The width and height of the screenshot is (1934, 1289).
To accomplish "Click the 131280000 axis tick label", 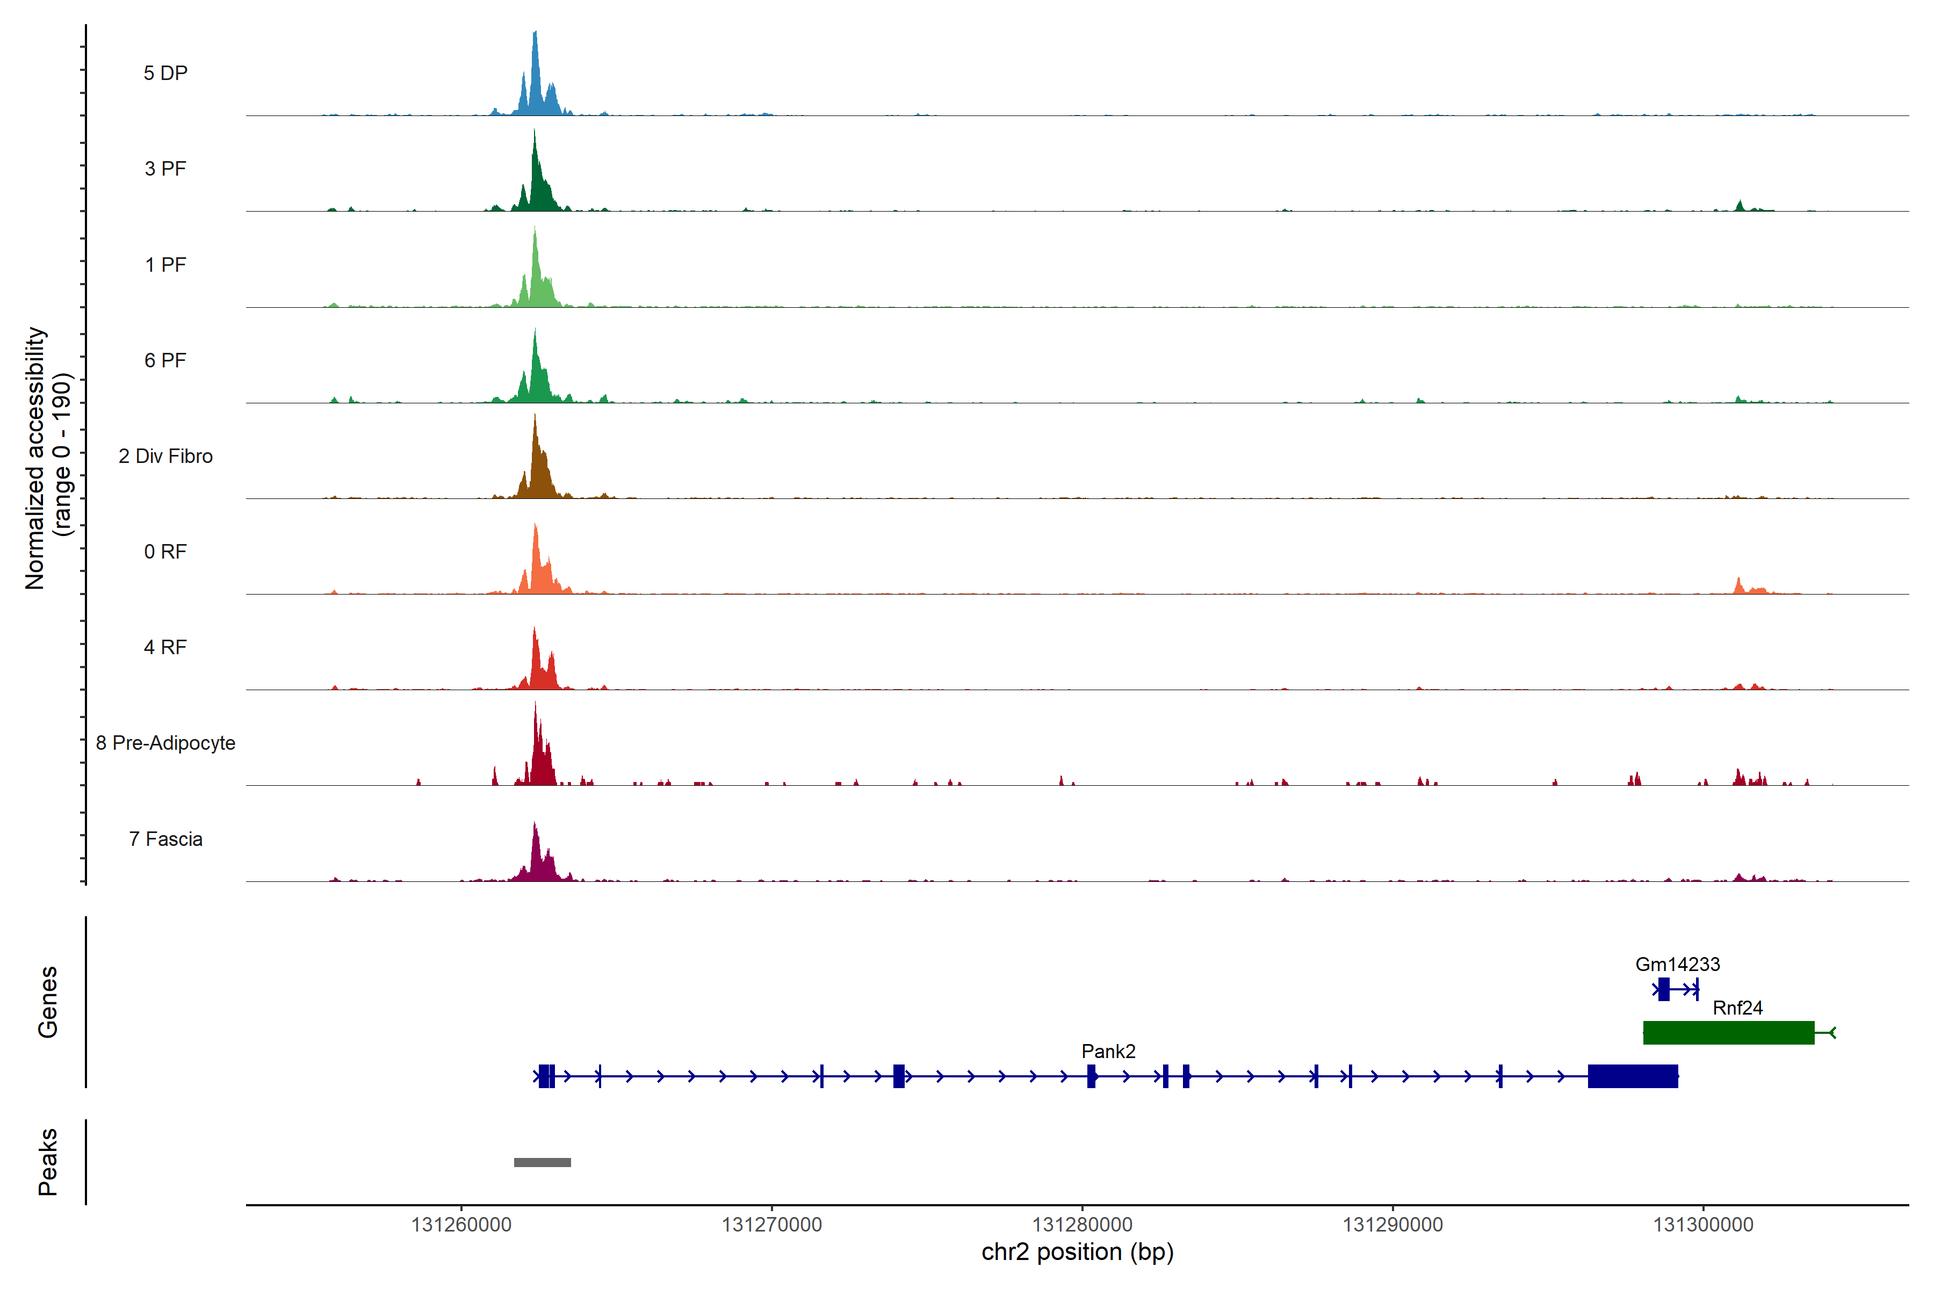I will [x=1081, y=1224].
